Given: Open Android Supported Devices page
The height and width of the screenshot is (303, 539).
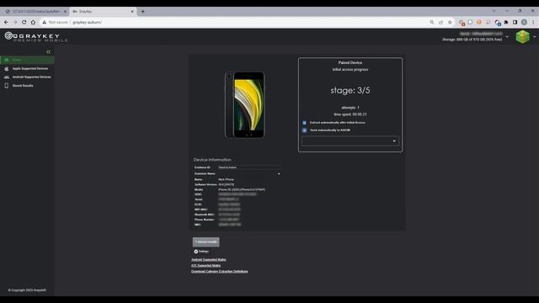Looking at the screenshot, I should coord(32,77).
